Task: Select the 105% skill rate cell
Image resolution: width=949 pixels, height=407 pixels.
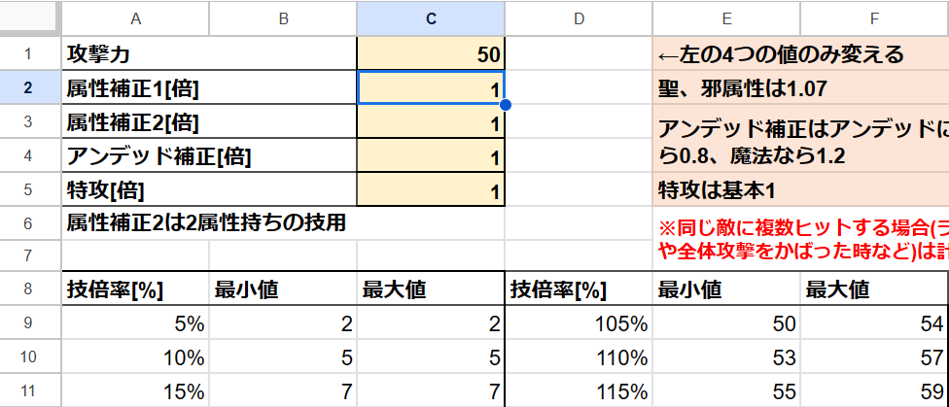Action: tap(579, 323)
